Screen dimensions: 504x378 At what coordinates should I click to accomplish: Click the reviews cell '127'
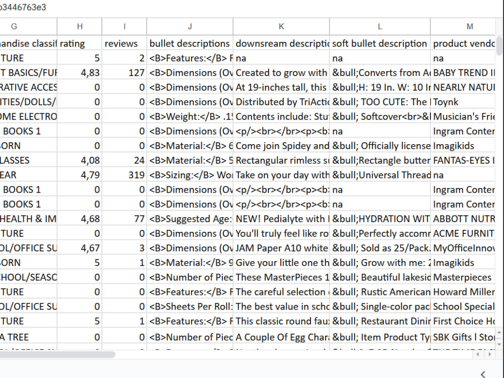coord(124,73)
